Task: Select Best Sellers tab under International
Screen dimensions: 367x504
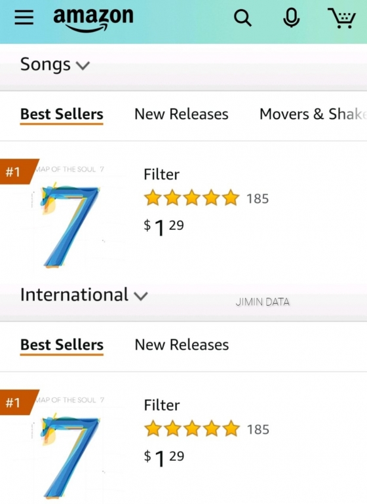Action: (62, 345)
